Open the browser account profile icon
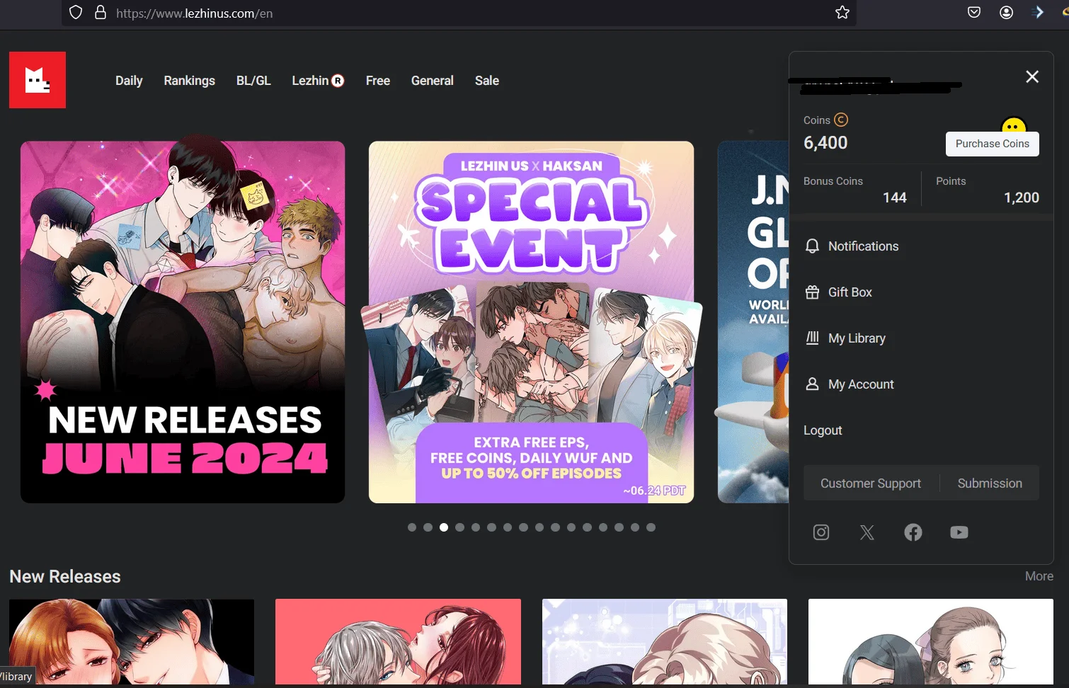This screenshot has height=688, width=1069. coord(1006,13)
